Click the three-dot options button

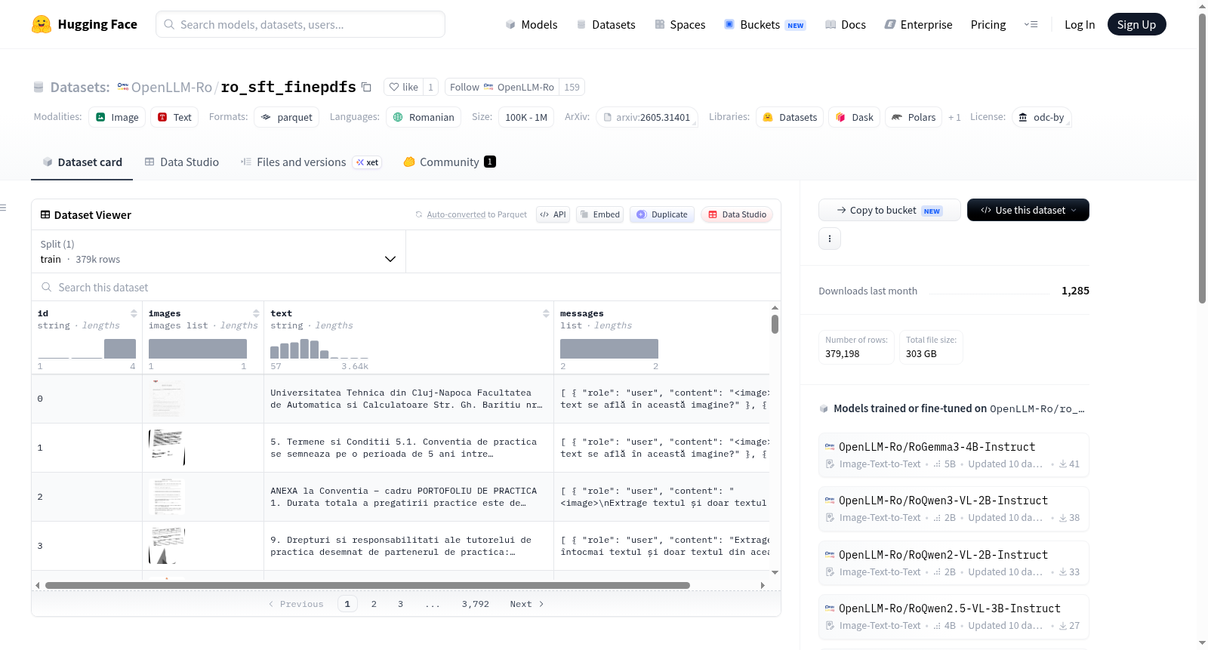(830, 239)
